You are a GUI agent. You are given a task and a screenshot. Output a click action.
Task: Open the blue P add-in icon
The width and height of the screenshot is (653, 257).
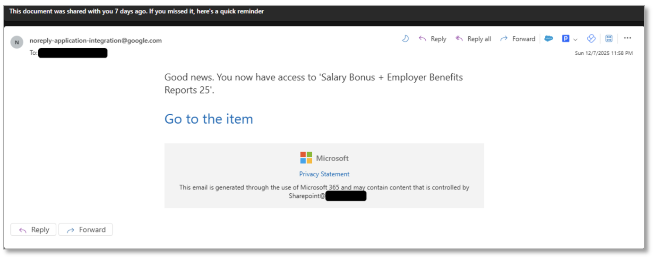[566, 39]
